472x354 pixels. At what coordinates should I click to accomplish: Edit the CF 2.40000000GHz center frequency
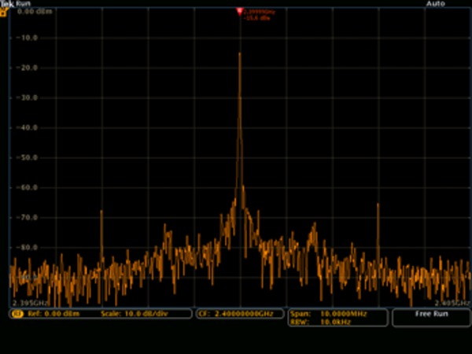point(234,313)
